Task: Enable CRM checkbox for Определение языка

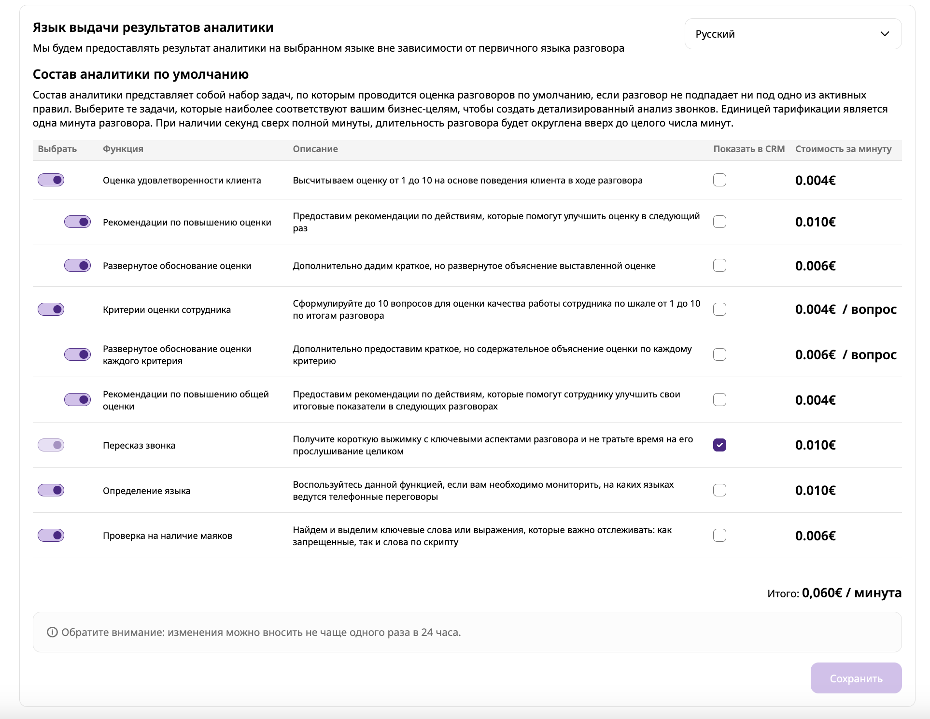Action: click(719, 491)
